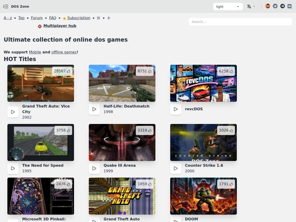
Task: Like Grand Theft Auto via 1859 badge
Action: click(x=144, y=184)
